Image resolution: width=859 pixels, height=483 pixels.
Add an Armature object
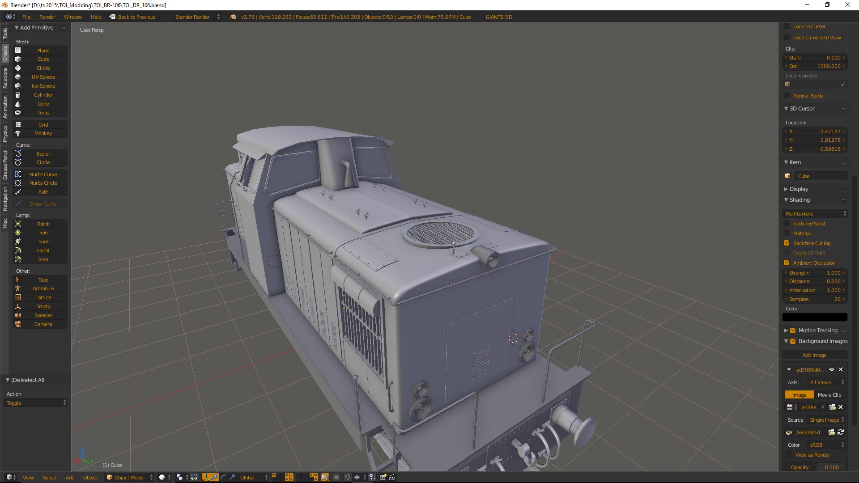point(43,288)
